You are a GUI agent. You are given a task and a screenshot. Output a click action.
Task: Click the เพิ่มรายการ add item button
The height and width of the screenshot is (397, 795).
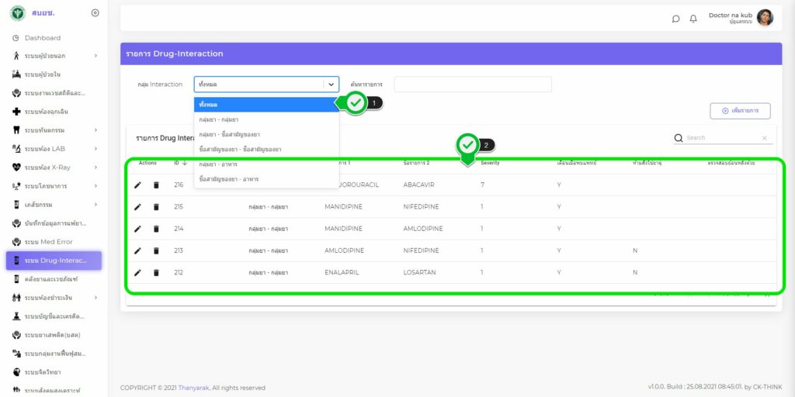[x=739, y=111]
